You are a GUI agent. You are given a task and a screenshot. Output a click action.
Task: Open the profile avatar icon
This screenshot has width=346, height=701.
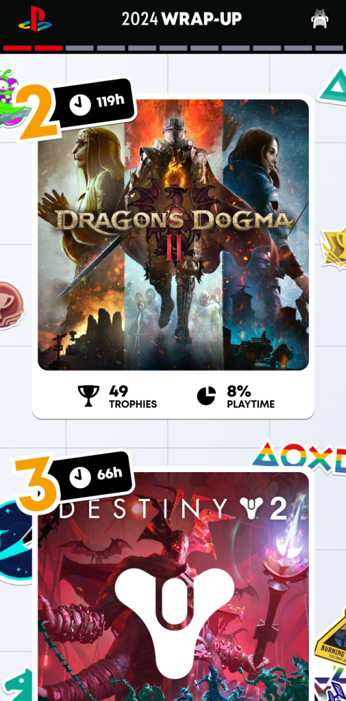[320, 19]
